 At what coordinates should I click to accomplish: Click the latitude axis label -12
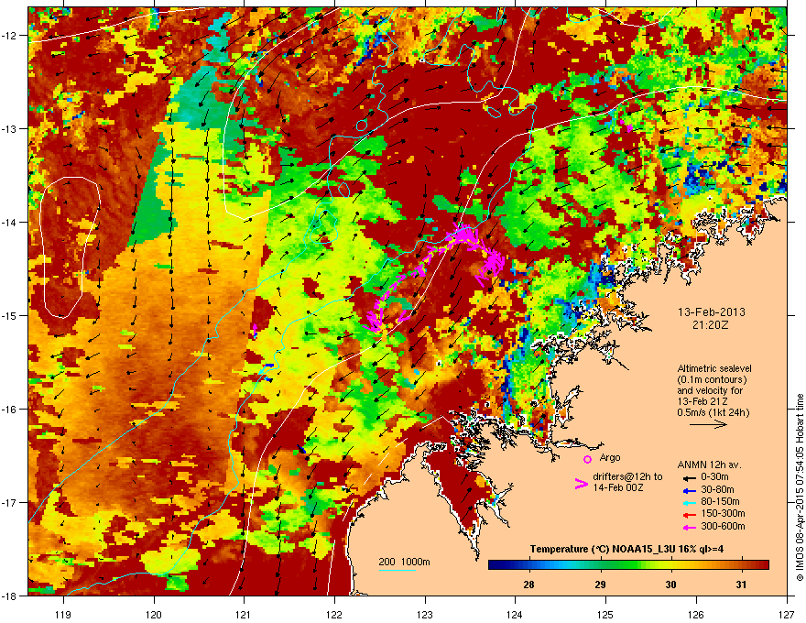[9, 36]
